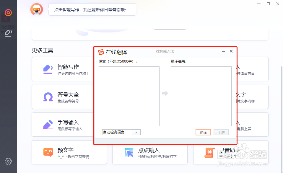The height and width of the screenshot is (173, 283).
Task: Click 集成各种符号 subtitle
Action: pos(68,101)
